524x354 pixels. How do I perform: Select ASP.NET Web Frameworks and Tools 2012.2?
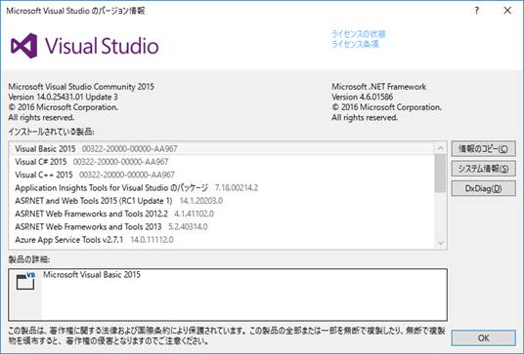[x=222, y=214]
